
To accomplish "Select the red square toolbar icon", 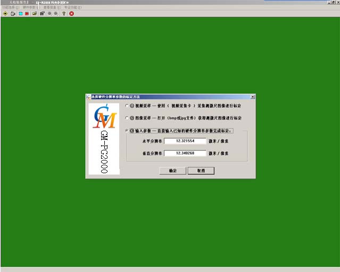I will (27, 13).
